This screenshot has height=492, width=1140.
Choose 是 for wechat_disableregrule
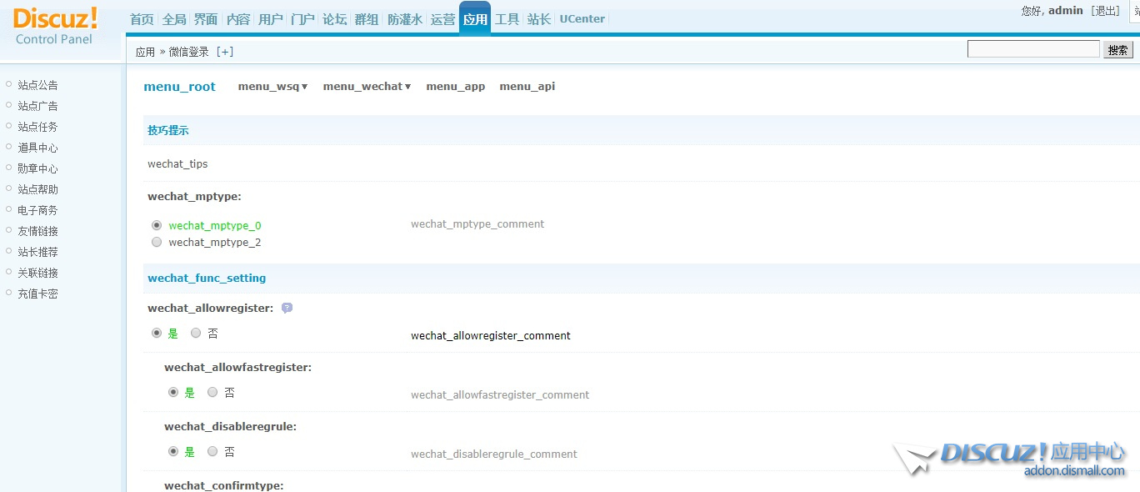(x=173, y=451)
